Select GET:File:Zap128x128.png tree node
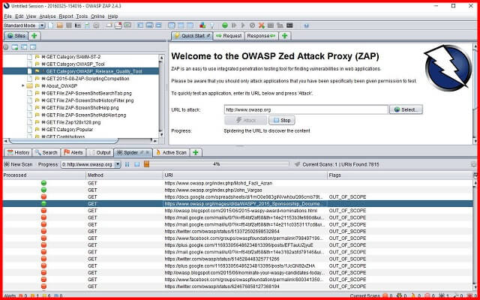This screenshot has height=300, width=480. tap(73, 122)
